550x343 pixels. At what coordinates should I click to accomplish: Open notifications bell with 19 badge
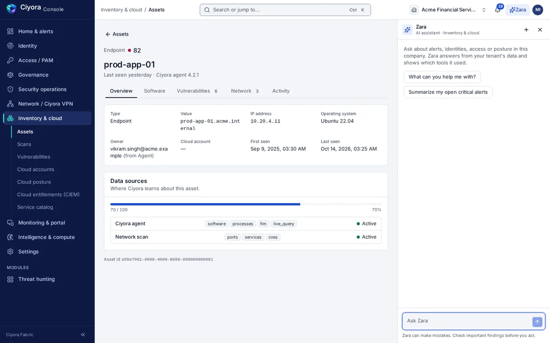[x=498, y=10]
